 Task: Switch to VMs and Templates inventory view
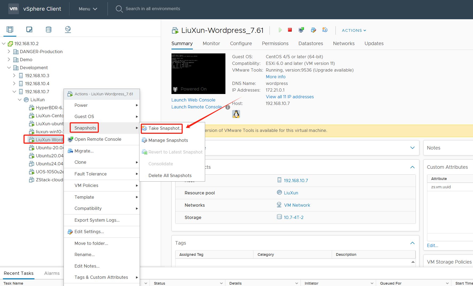coord(29,29)
